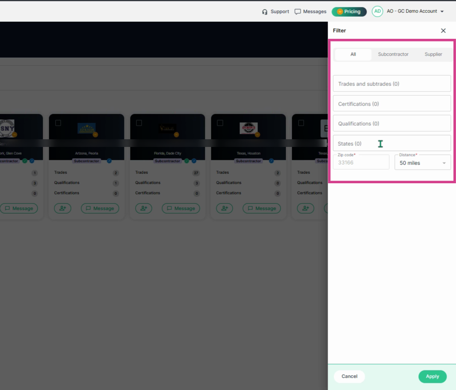Image resolution: width=456 pixels, height=390 pixels.
Task: Apply the selected filters
Action: coord(432,376)
